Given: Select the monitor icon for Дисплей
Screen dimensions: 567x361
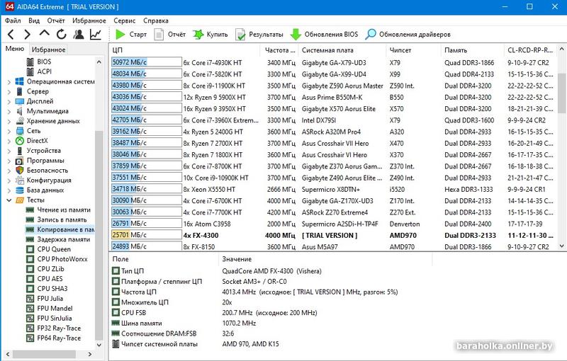Looking at the screenshot, I should (20, 101).
